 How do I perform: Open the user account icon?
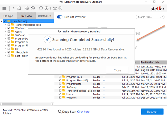point(60,8)
